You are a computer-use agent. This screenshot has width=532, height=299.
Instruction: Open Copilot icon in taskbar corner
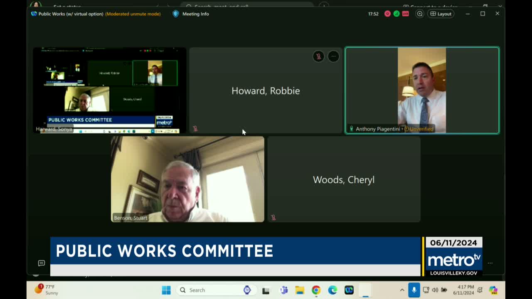[x=493, y=290]
